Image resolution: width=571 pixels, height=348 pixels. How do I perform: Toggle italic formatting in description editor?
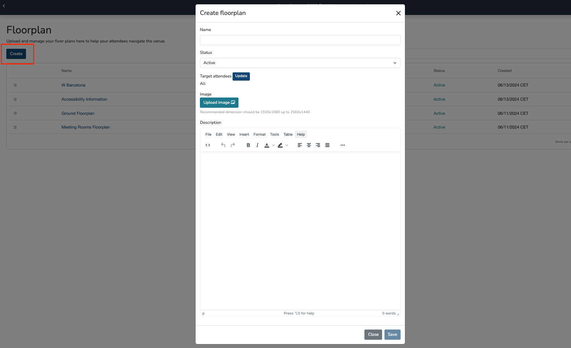pos(257,145)
